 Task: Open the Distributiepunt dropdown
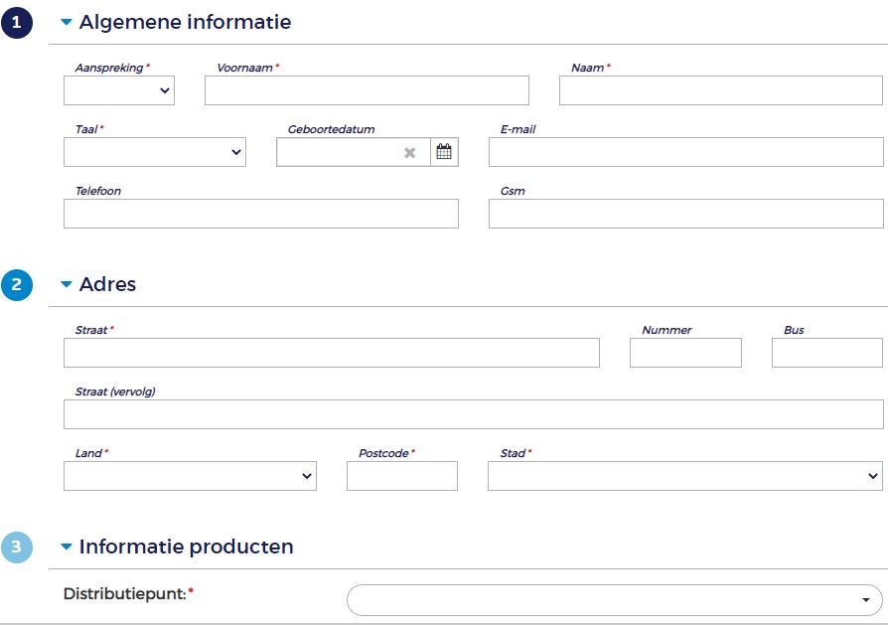[614, 600]
